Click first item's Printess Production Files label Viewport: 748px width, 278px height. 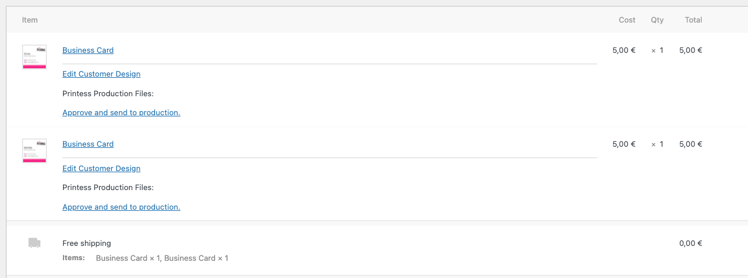(x=108, y=94)
